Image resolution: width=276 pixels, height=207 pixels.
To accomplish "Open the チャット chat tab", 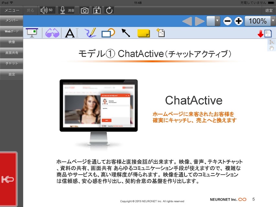I will tap(11, 63).
